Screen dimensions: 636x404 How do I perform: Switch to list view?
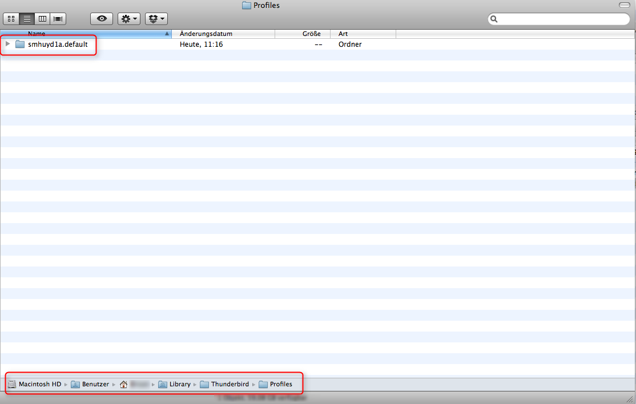[x=27, y=19]
